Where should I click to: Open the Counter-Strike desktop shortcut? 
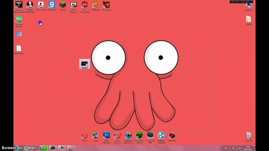tap(41, 6)
